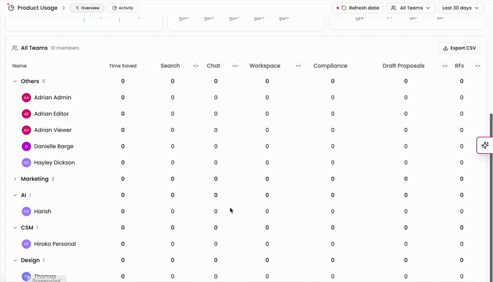
Task: Click the Refresh data button
Action: 358,8
